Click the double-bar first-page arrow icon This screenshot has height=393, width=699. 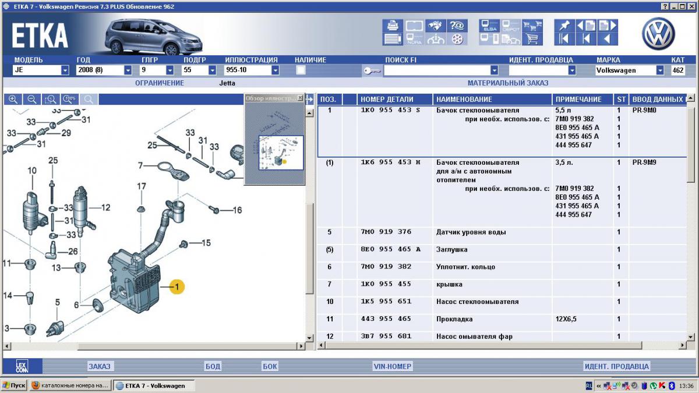click(x=564, y=39)
